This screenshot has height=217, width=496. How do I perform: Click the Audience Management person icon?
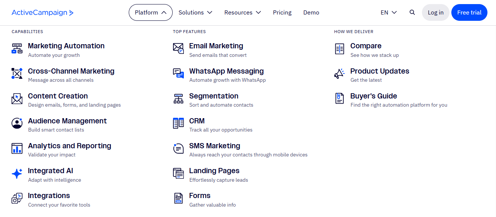pos(17,123)
